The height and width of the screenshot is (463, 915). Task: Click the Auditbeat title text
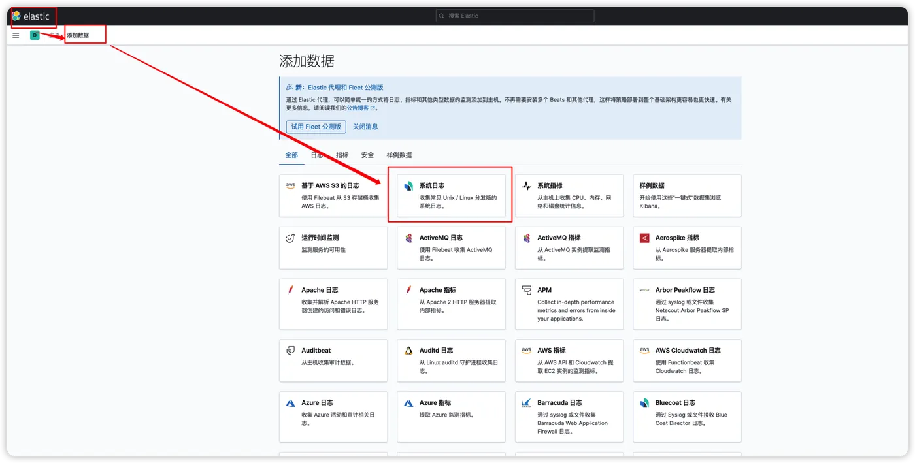point(316,351)
